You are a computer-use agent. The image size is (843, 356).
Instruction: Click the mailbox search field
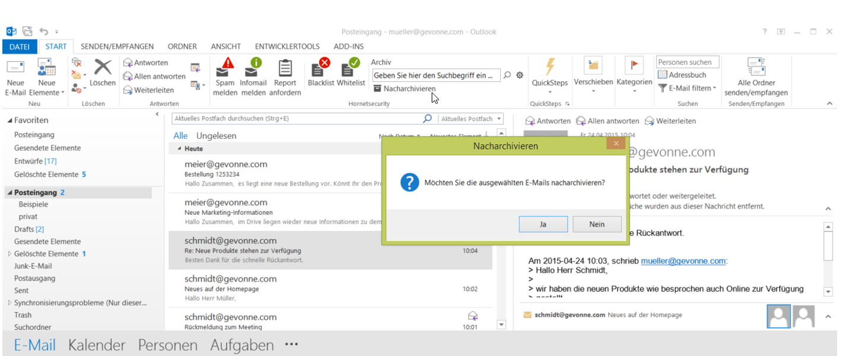point(297,119)
